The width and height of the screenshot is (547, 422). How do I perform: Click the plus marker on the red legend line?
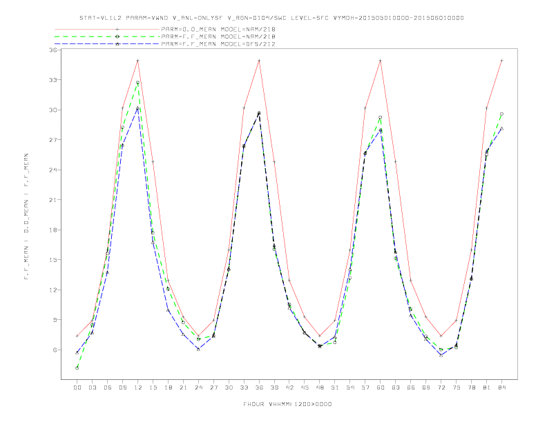pos(117,29)
